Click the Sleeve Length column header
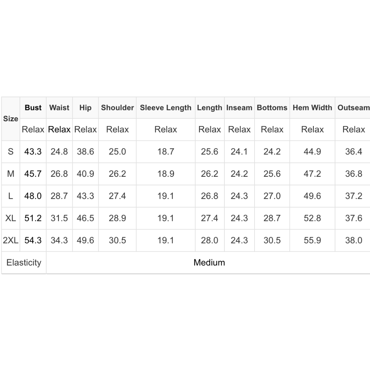Screen dimensions: 370x370 coord(165,108)
